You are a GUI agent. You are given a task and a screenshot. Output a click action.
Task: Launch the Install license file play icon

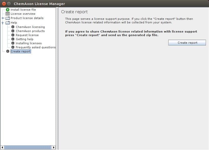coord(7,9)
